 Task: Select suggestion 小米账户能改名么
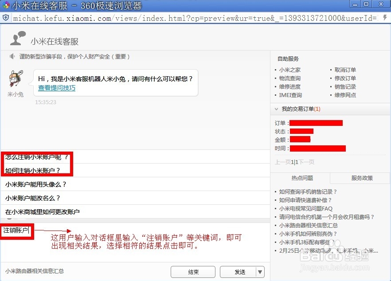(136, 198)
